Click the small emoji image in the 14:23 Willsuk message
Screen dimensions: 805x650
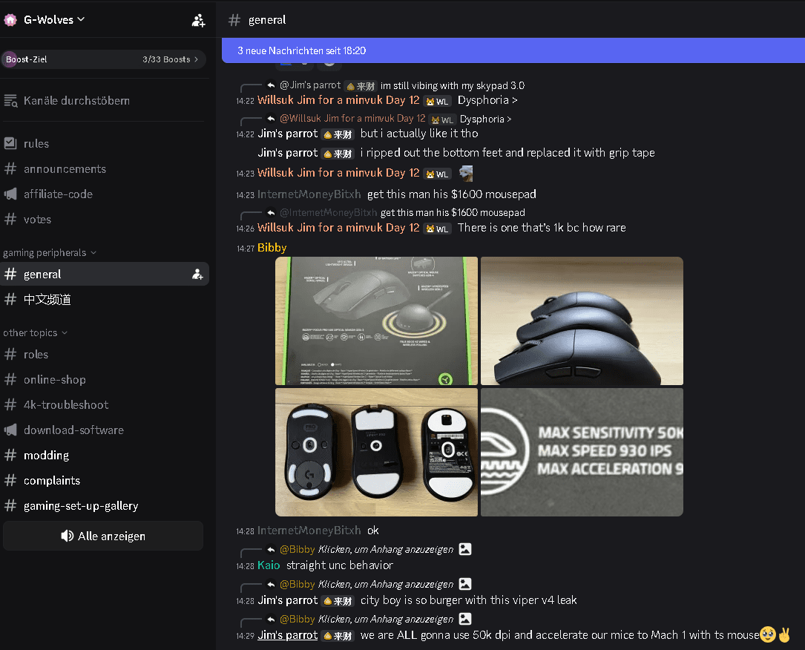click(x=466, y=173)
